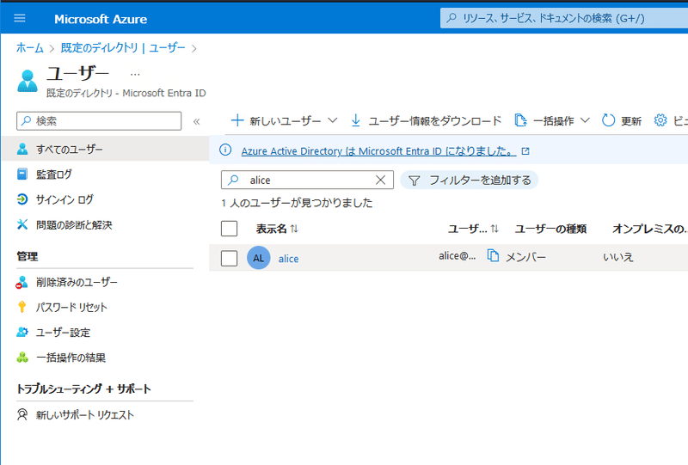The height and width of the screenshot is (465, 688).
Task: Expand the 新しいユーザー dropdown chevron
Action: (333, 120)
